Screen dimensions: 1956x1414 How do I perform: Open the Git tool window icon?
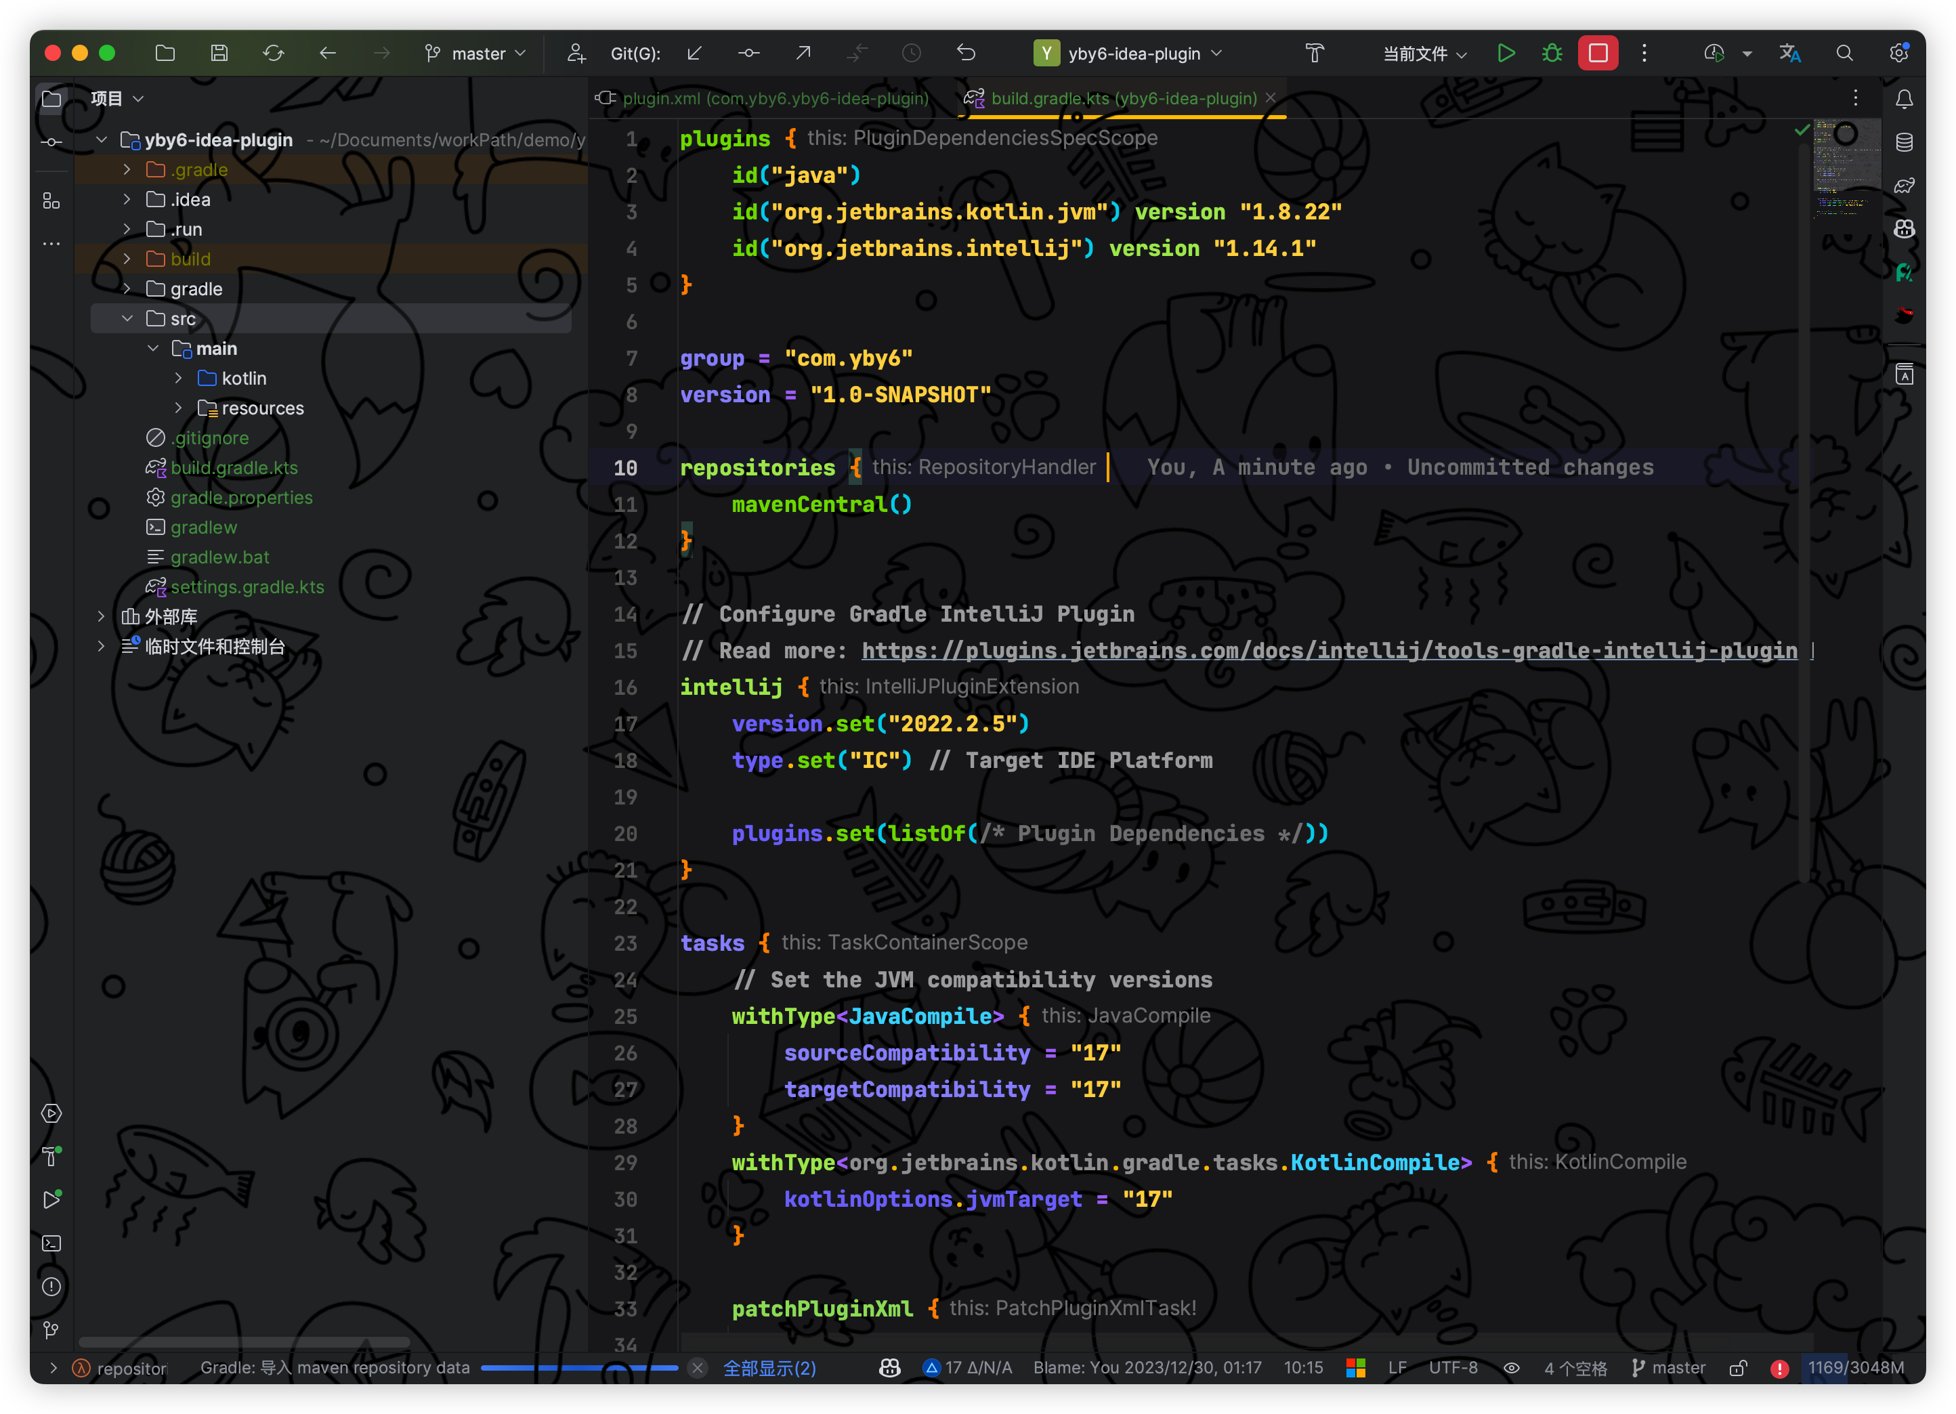point(51,1331)
